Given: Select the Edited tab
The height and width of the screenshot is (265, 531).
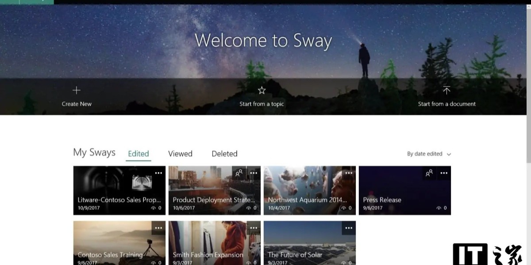Looking at the screenshot, I should tap(138, 154).
